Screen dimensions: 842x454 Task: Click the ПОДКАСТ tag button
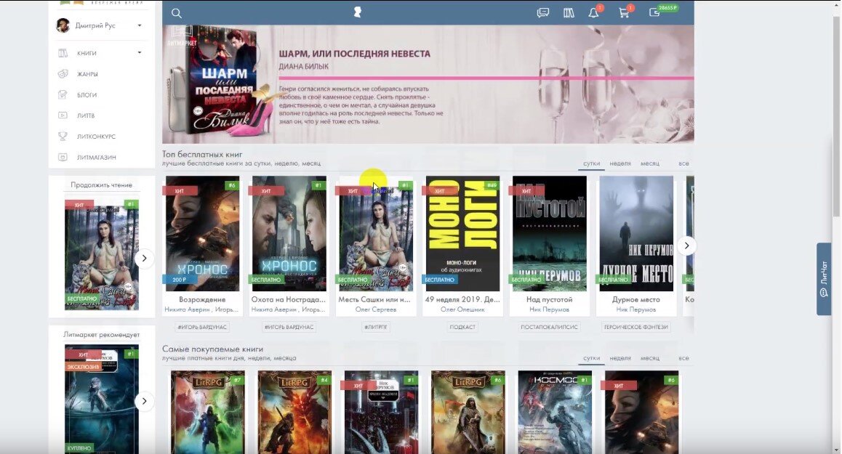pos(462,327)
